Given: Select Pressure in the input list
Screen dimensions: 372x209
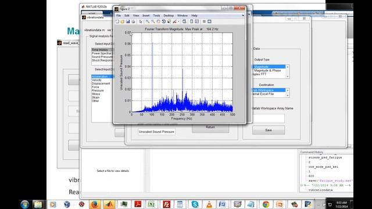Looking at the screenshot, I should pyautogui.click(x=98, y=91).
